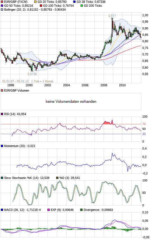Click the magenta EXP (9) legend swatch
Screen dimensions: 153x240
tap(49, 210)
